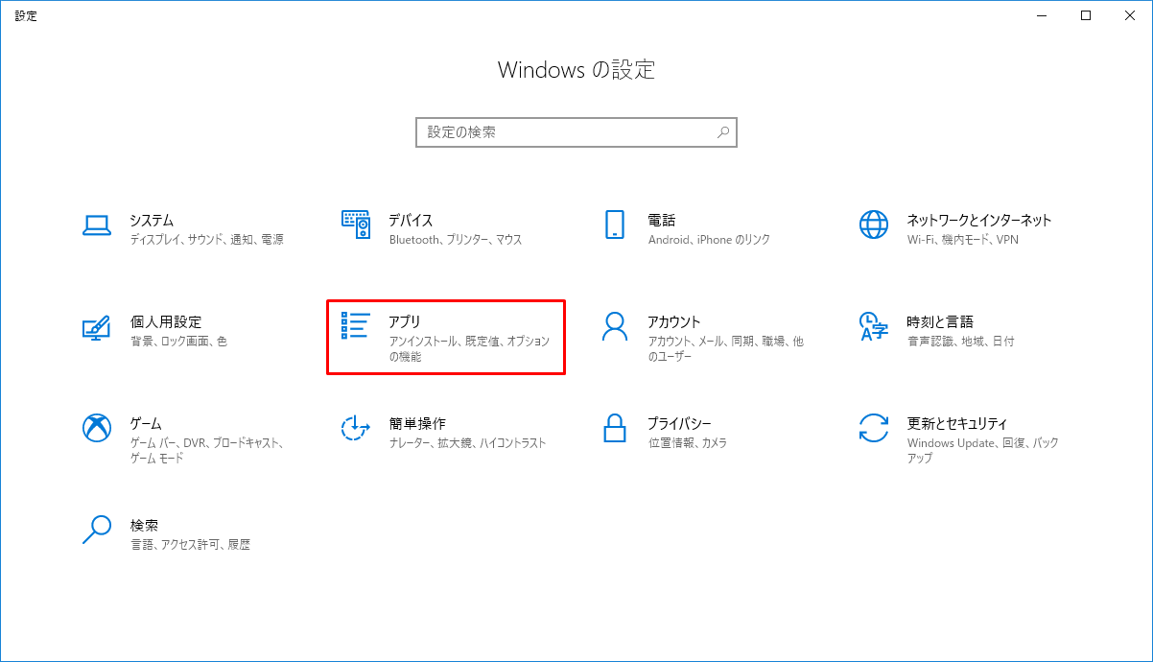Maximize the 設定 window
This screenshot has width=1153, height=662.
tap(1086, 15)
